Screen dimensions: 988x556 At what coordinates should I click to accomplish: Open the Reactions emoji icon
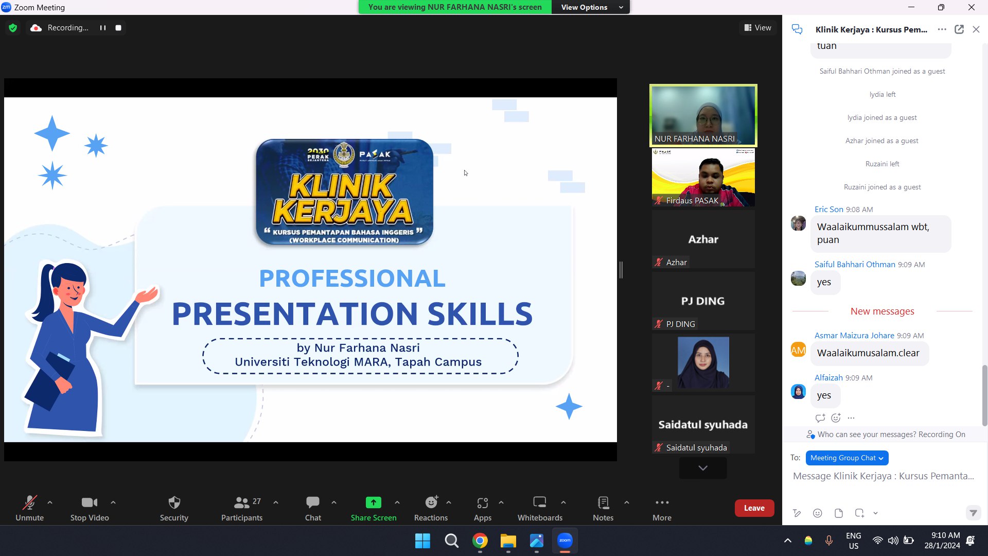pyautogui.click(x=431, y=502)
